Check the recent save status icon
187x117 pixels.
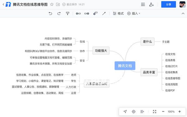[64, 5]
